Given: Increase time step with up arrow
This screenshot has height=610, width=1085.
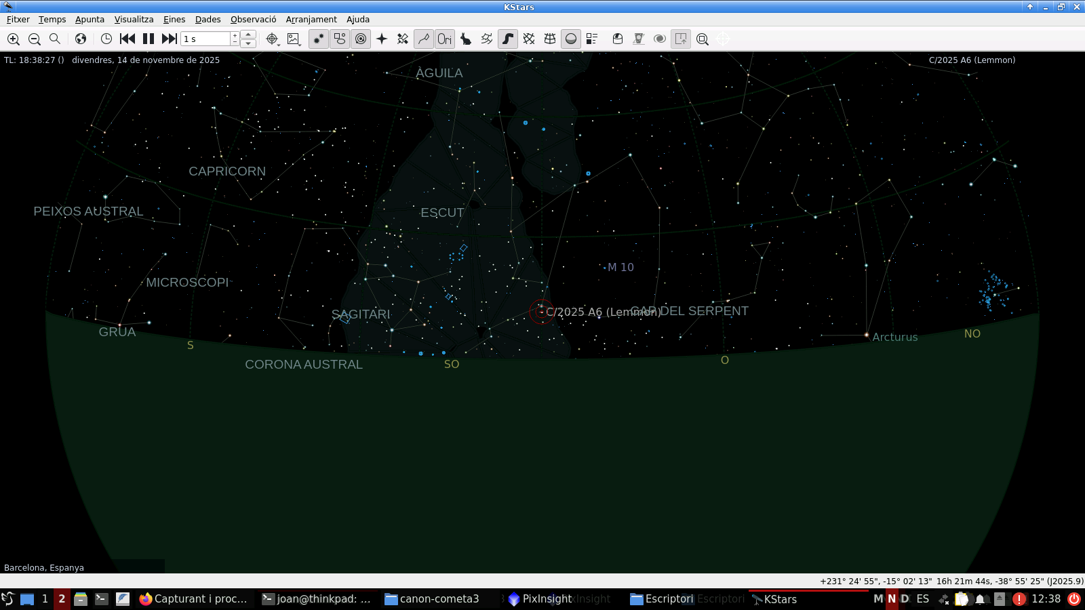Looking at the screenshot, I should 248,35.
